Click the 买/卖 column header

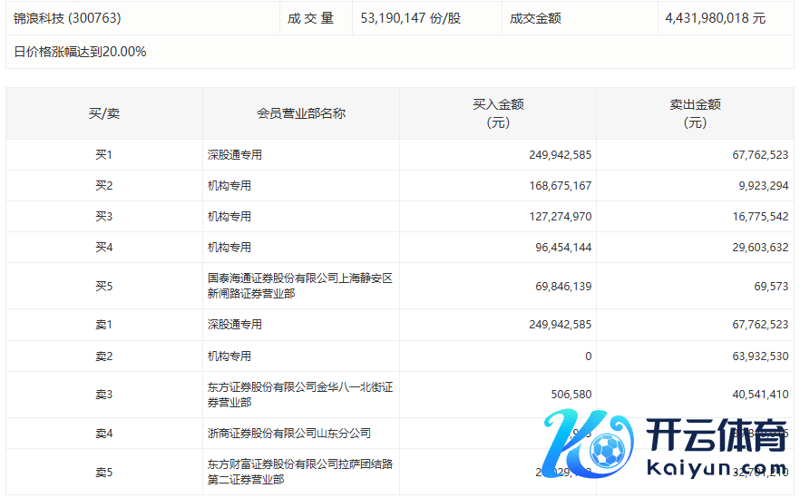coord(103,113)
